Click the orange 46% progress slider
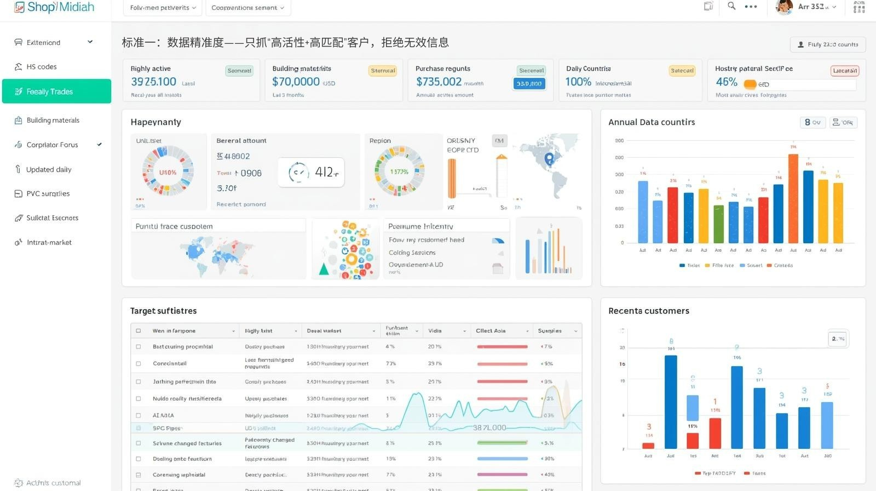Screen dimensions: 876x491 (750, 84)
